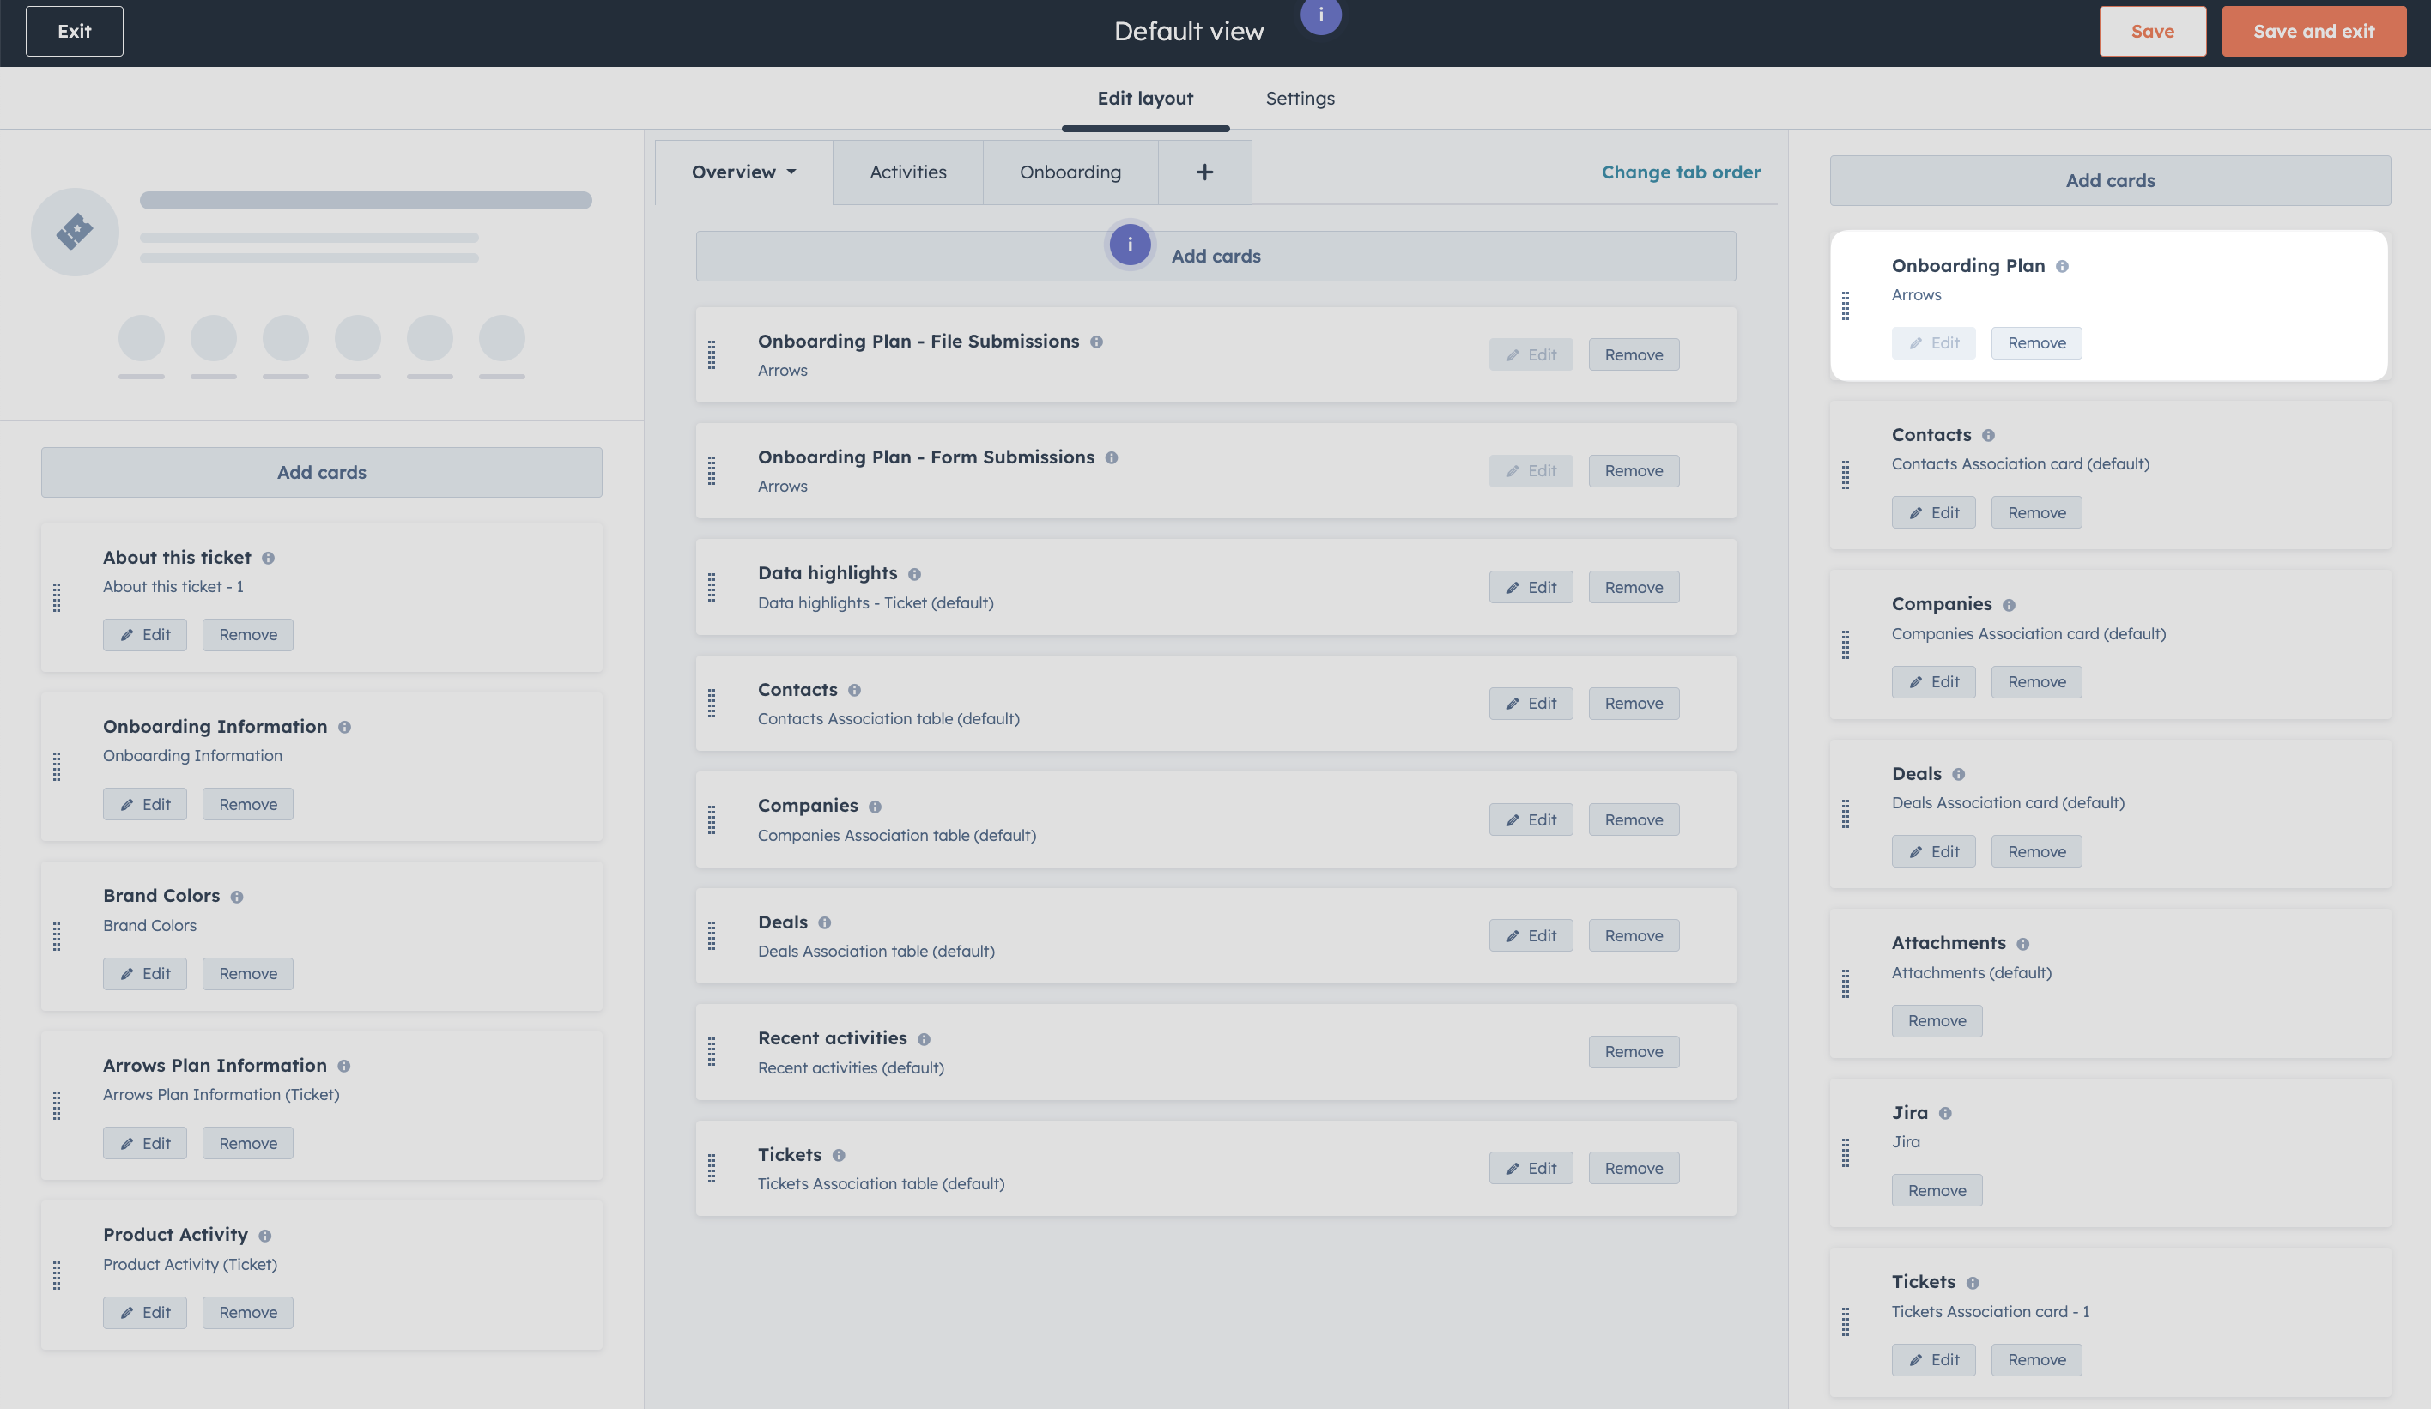Click drag handle of Product Activity card
Image resolution: width=2431 pixels, height=1409 pixels.
[x=57, y=1275]
